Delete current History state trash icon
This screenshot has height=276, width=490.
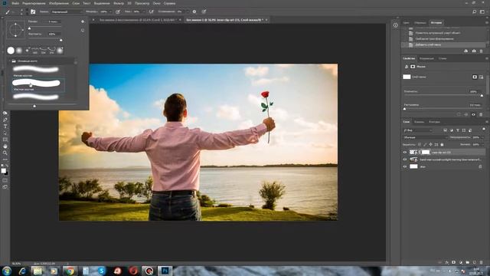(482, 51)
